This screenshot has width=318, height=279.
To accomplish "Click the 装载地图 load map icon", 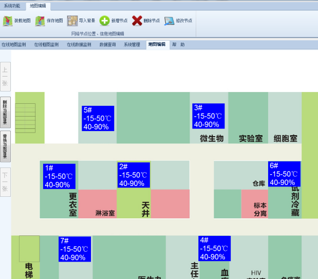I will 8,21.
